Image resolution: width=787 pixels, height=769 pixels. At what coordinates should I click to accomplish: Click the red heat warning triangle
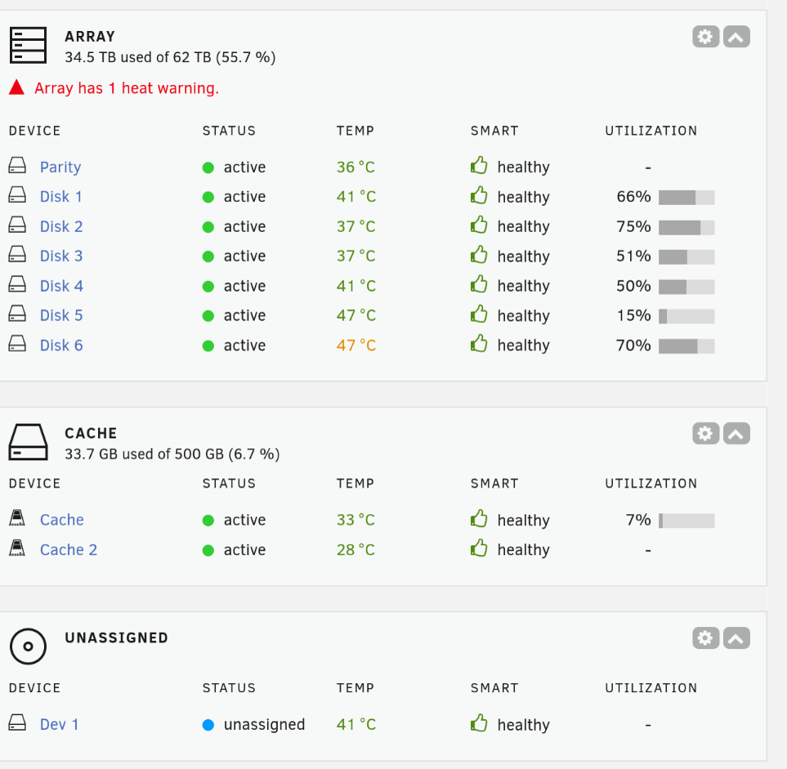[x=16, y=87]
